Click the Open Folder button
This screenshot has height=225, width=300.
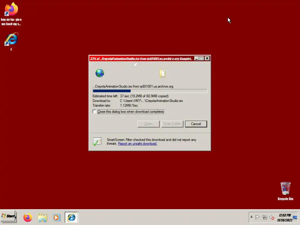[172, 124]
